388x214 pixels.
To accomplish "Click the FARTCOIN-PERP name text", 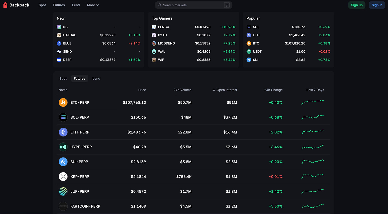I will (x=85, y=206).
